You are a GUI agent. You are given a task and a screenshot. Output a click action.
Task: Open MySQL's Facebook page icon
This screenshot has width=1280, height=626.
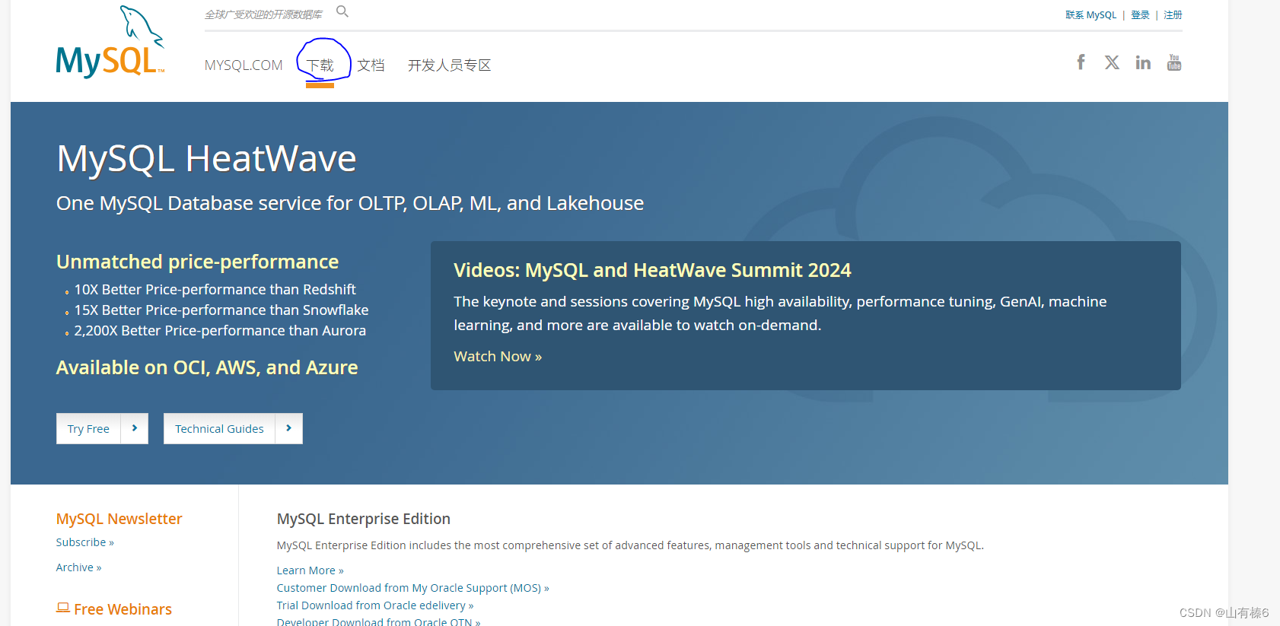pyautogui.click(x=1081, y=62)
